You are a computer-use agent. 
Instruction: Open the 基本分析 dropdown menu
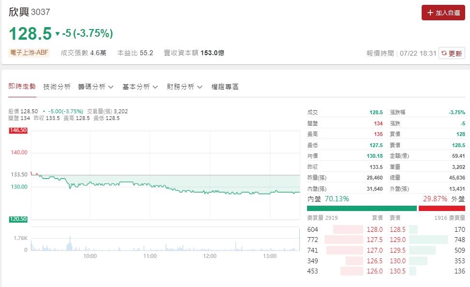click(140, 86)
